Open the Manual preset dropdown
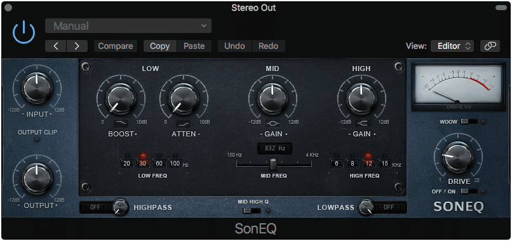 (x=128, y=26)
